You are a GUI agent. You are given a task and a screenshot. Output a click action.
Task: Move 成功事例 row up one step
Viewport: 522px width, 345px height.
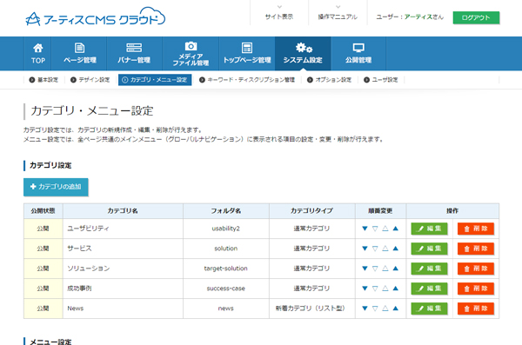tap(385, 289)
